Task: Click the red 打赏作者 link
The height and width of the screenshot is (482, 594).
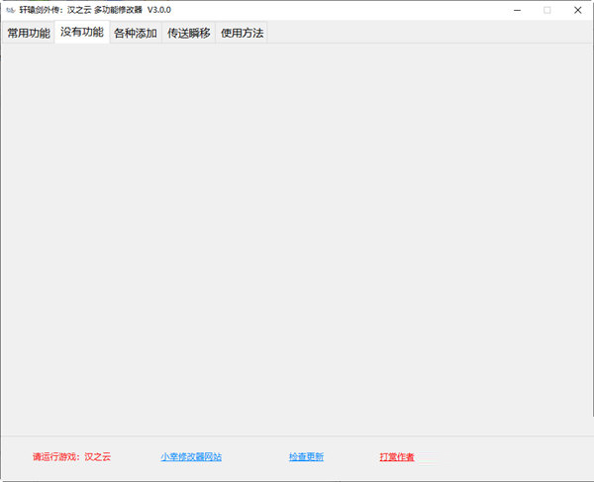Action: click(397, 456)
